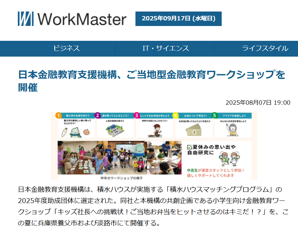Click the orange number 1 step badge
Screen dimensions: 298x236
[58, 116]
